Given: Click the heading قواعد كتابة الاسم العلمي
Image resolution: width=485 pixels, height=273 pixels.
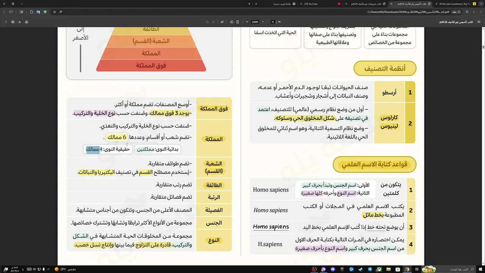Looking at the screenshot, I should click(x=374, y=164).
